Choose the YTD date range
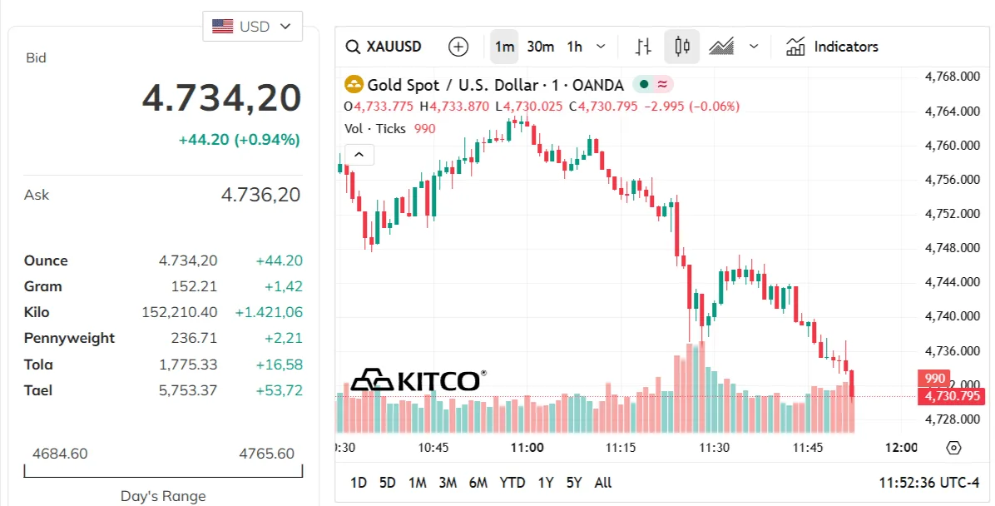 [512, 483]
